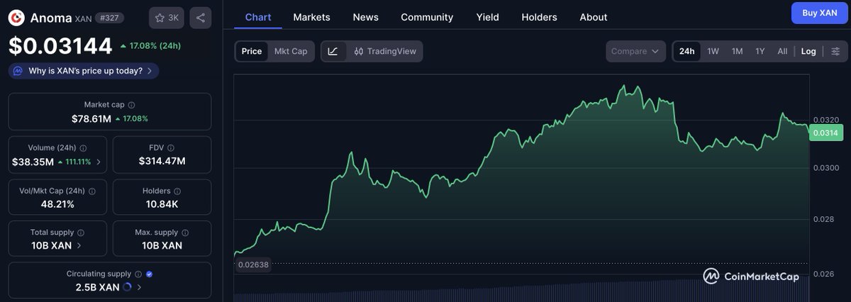Click the Anoma logo icon
The width and height of the screenshot is (851, 302).
16,18
